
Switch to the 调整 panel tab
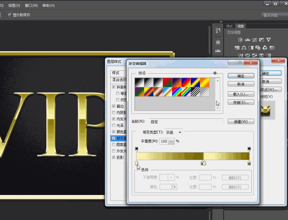(240, 26)
